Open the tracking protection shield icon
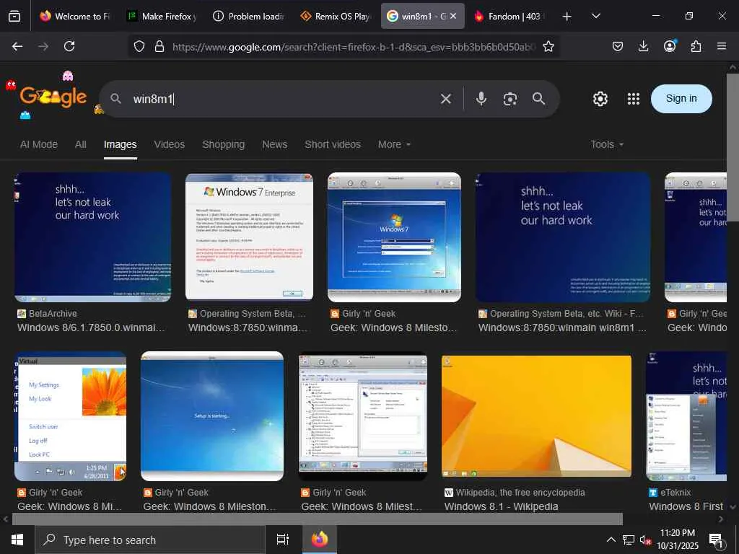 [139, 46]
